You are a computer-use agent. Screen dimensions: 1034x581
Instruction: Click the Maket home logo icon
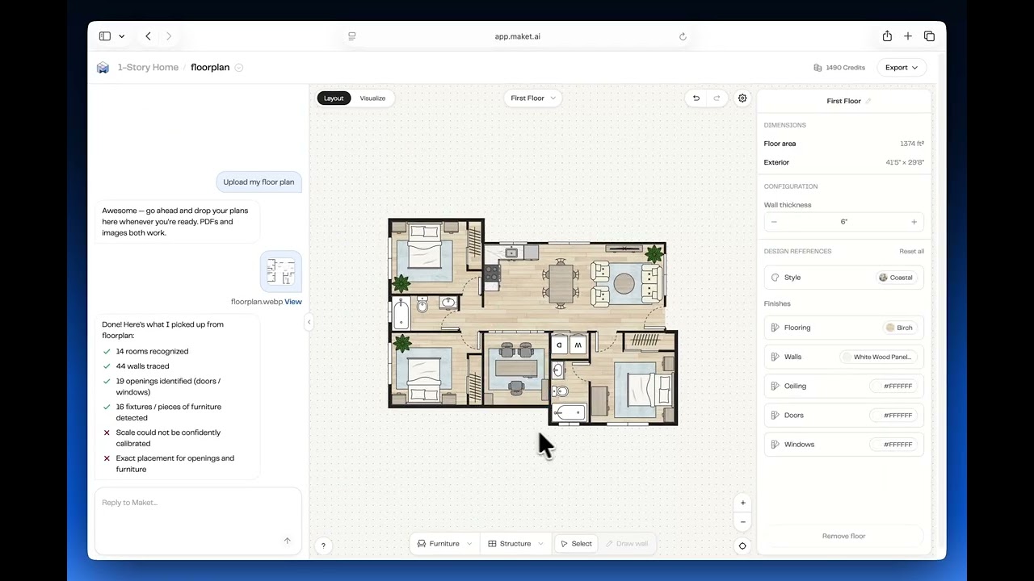[103, 68]
